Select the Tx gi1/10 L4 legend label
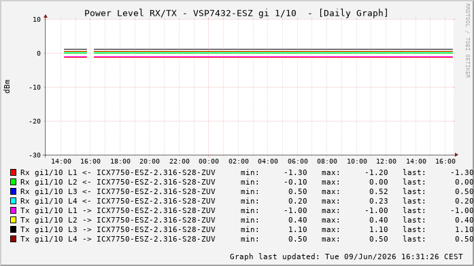This screenshot has width=474, height=266. click(x=118, y=239)
